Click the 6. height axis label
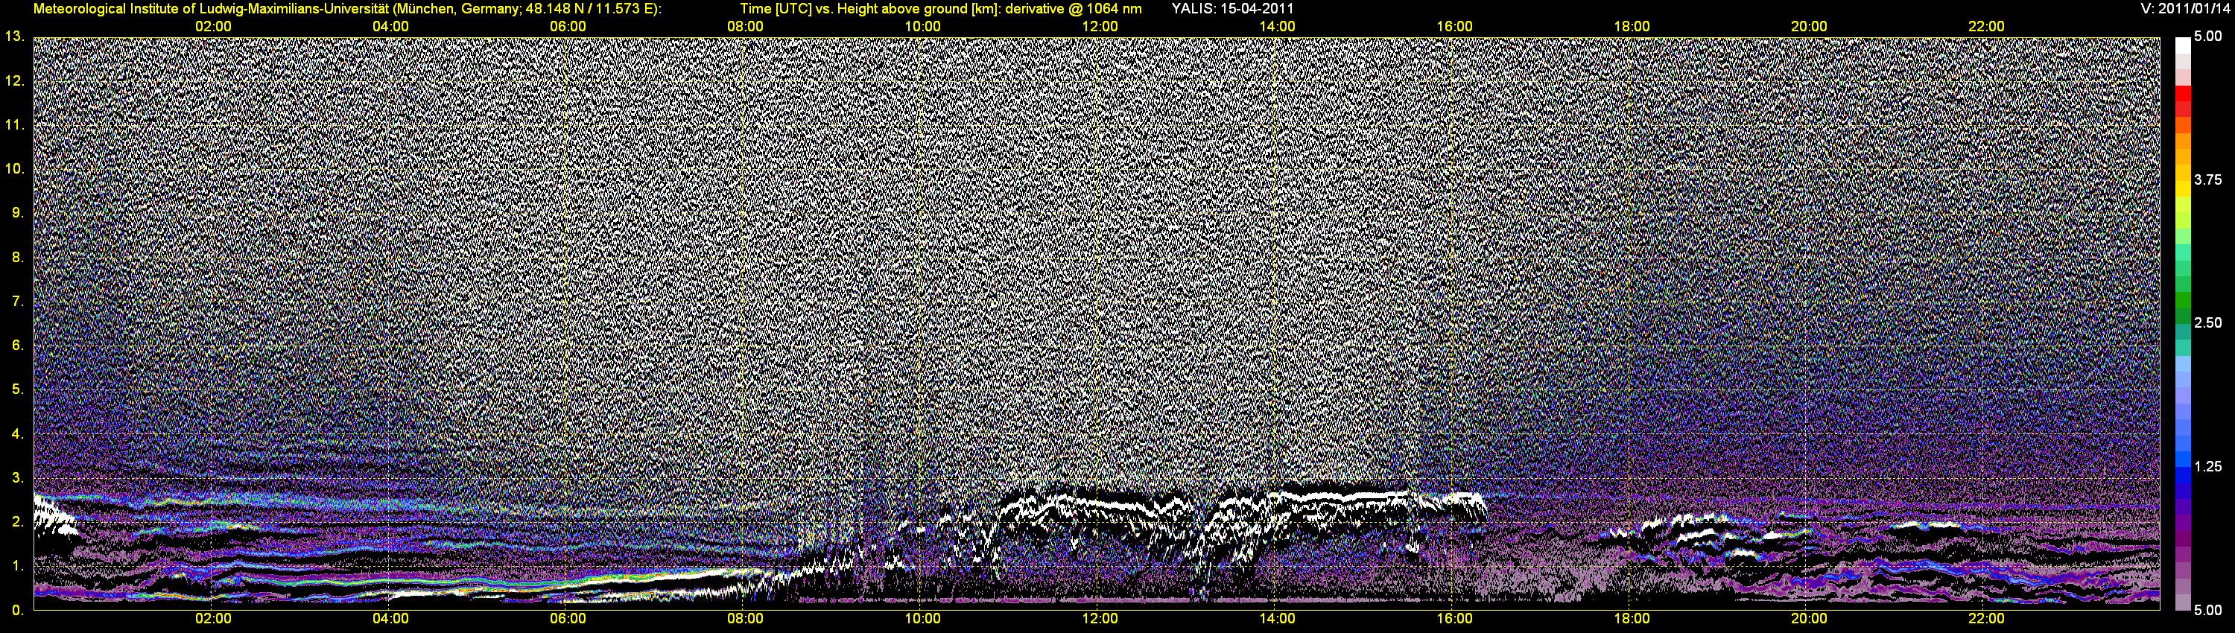2235x633 pixels. (17, 345)
